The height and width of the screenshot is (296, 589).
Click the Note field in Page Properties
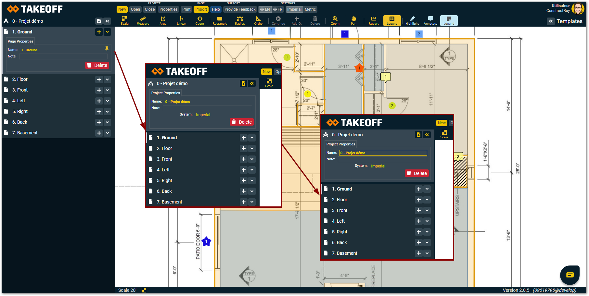pyautogui.click(x=63, y=56)
